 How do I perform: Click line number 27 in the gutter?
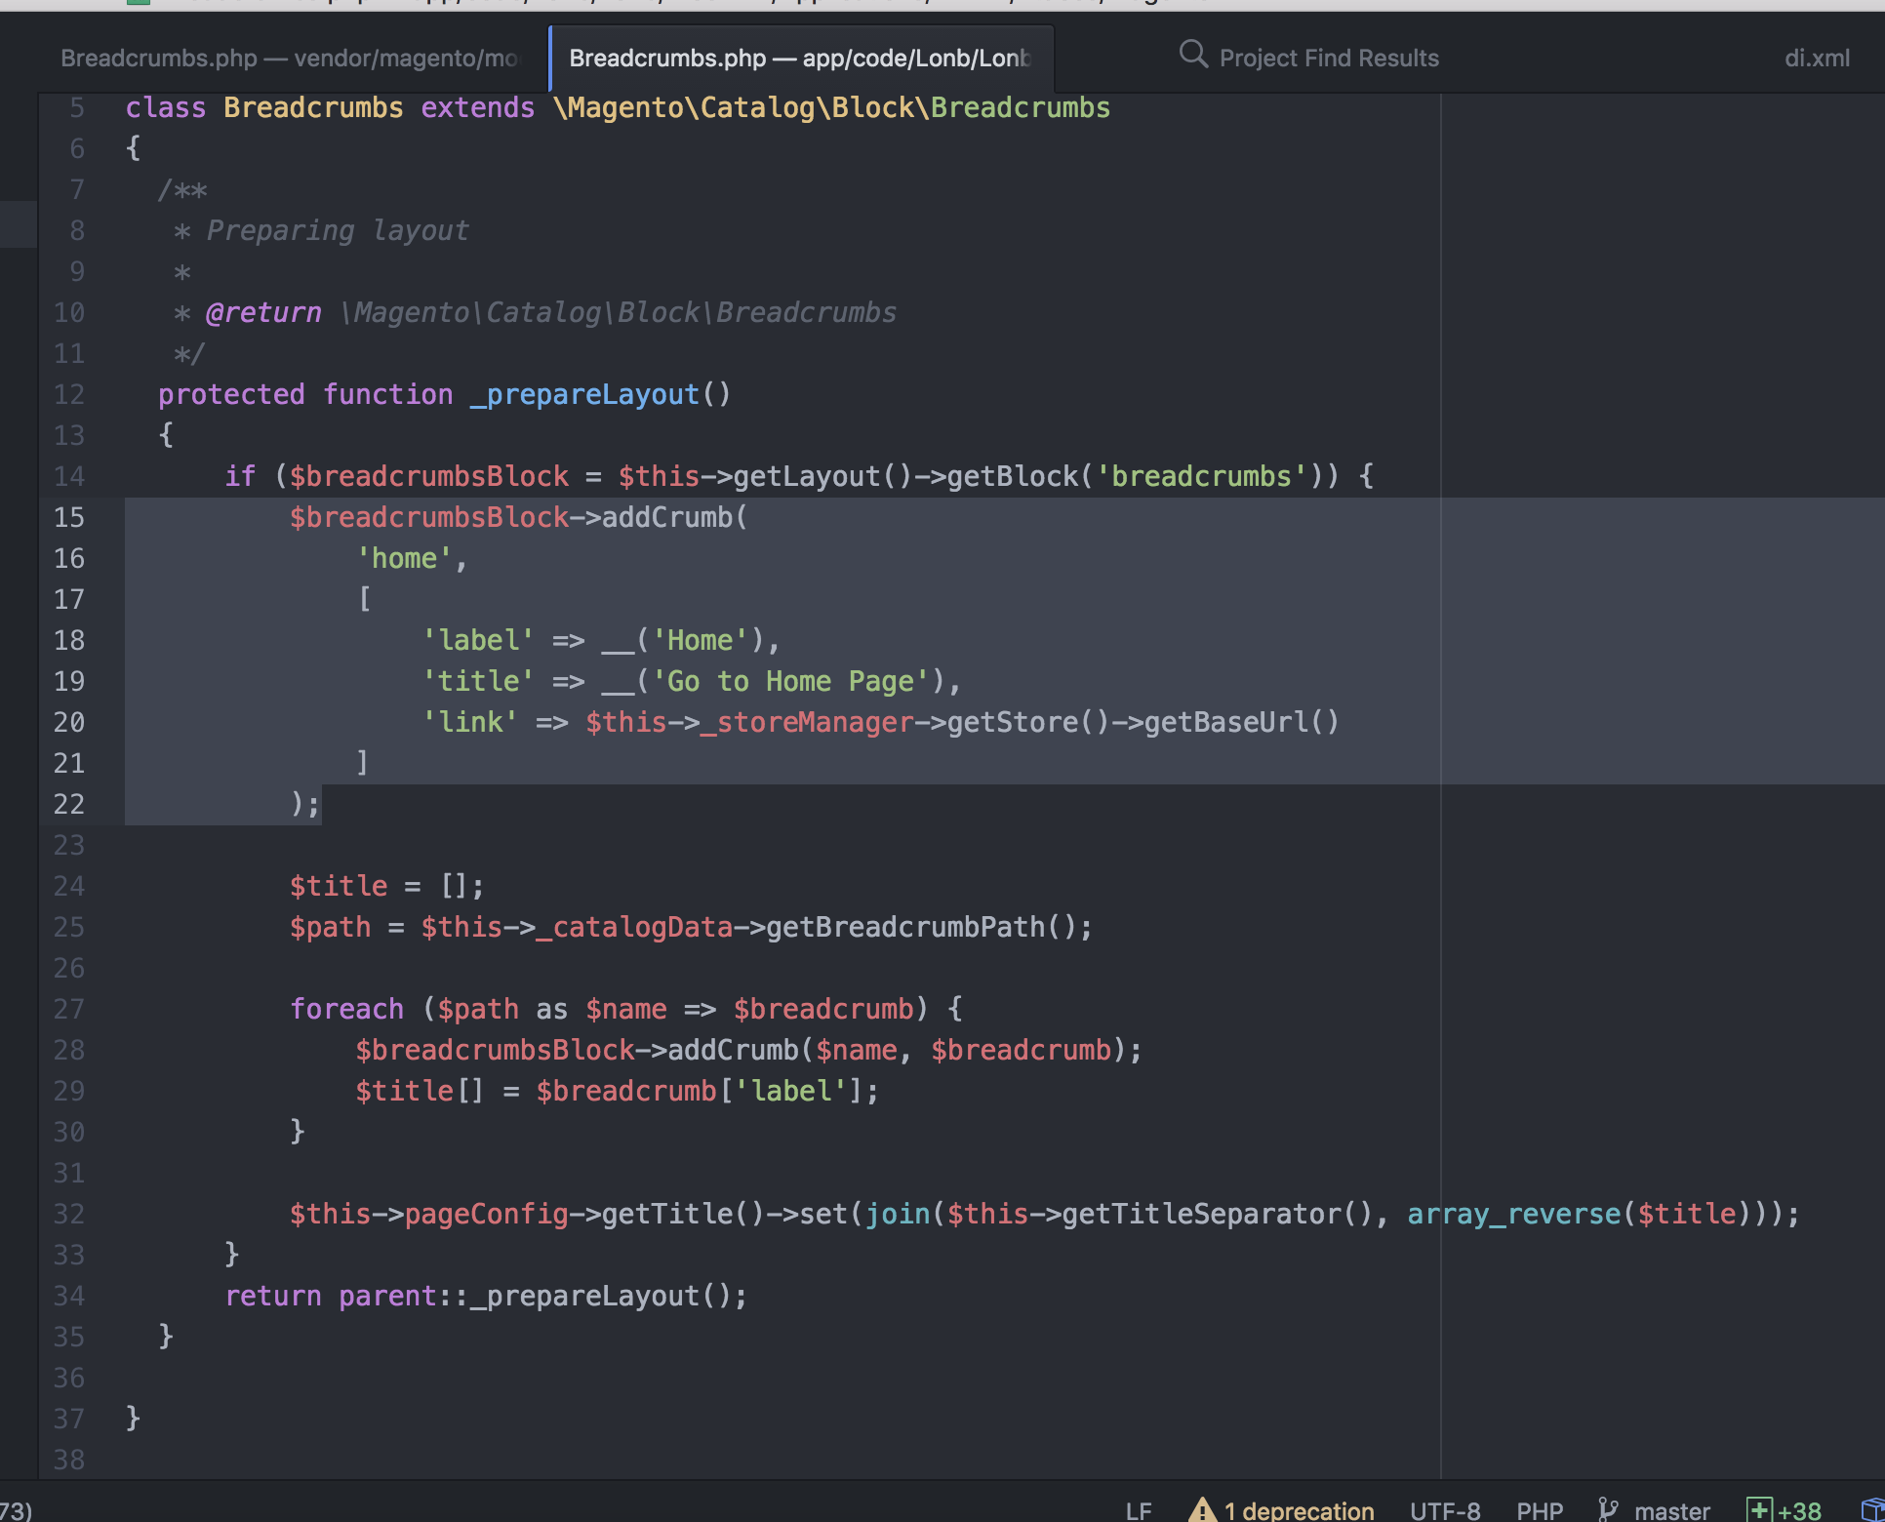tap(68, 1009)
